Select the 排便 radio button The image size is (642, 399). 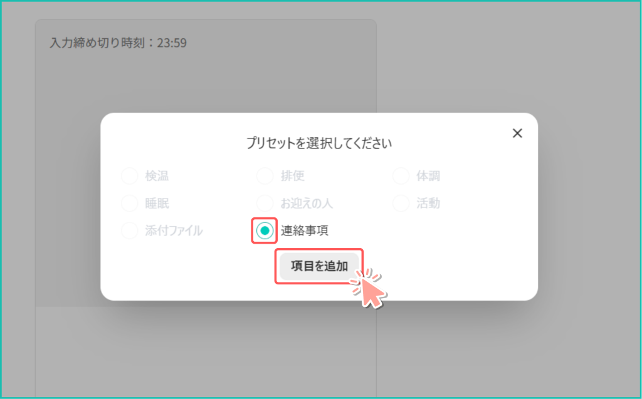pyautogui.click(x=265, y=176)
